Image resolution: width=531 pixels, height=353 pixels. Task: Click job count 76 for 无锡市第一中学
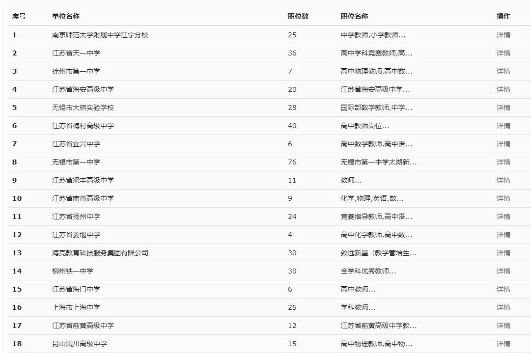(x=292, y=162)
